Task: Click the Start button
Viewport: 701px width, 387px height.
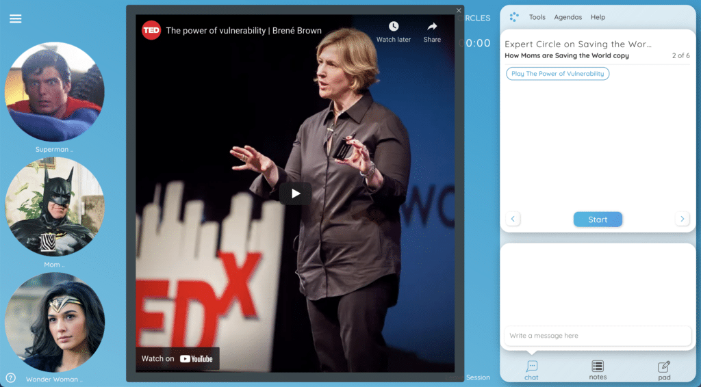Action: 598,219
